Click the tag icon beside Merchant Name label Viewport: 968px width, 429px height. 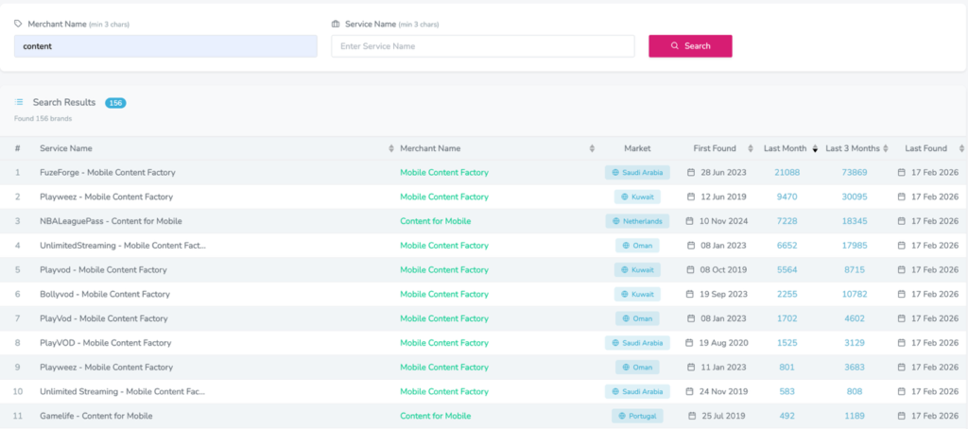coord(18,24)
